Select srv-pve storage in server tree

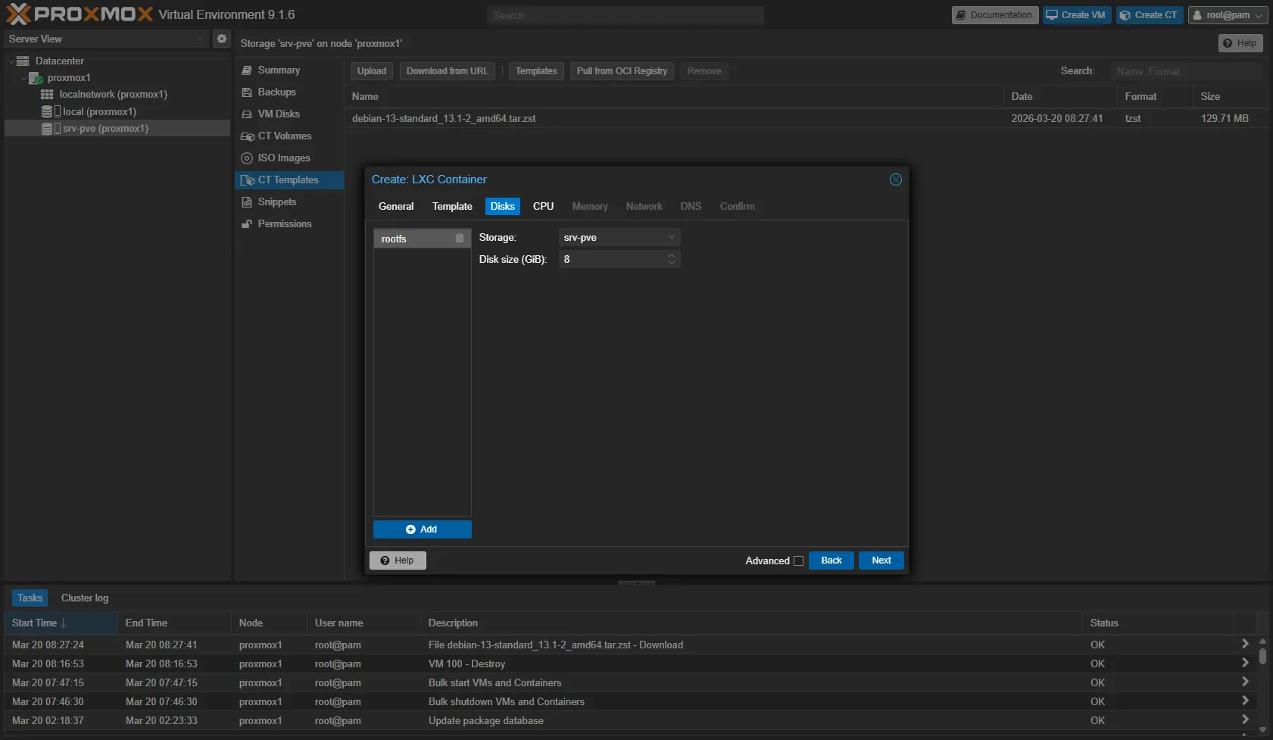pyautogui.click(x=105, y=129)
